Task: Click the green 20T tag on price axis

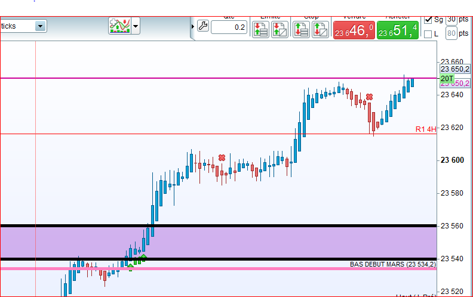Action: coord(447,79)
